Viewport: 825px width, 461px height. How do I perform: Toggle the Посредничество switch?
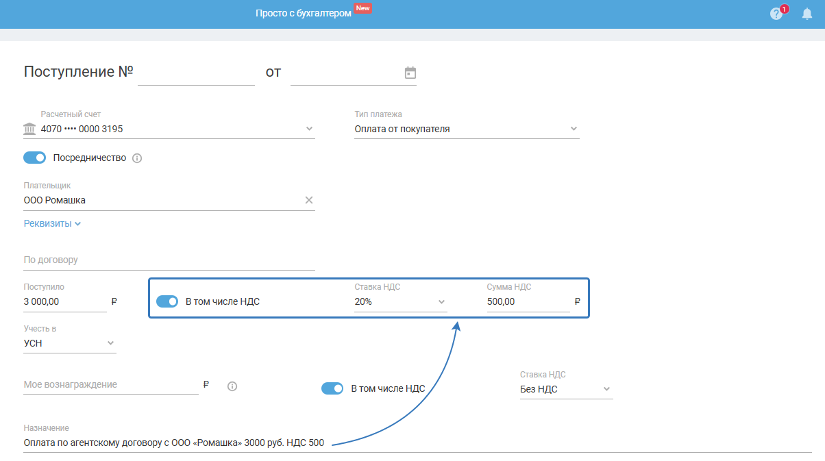point(34,158)
